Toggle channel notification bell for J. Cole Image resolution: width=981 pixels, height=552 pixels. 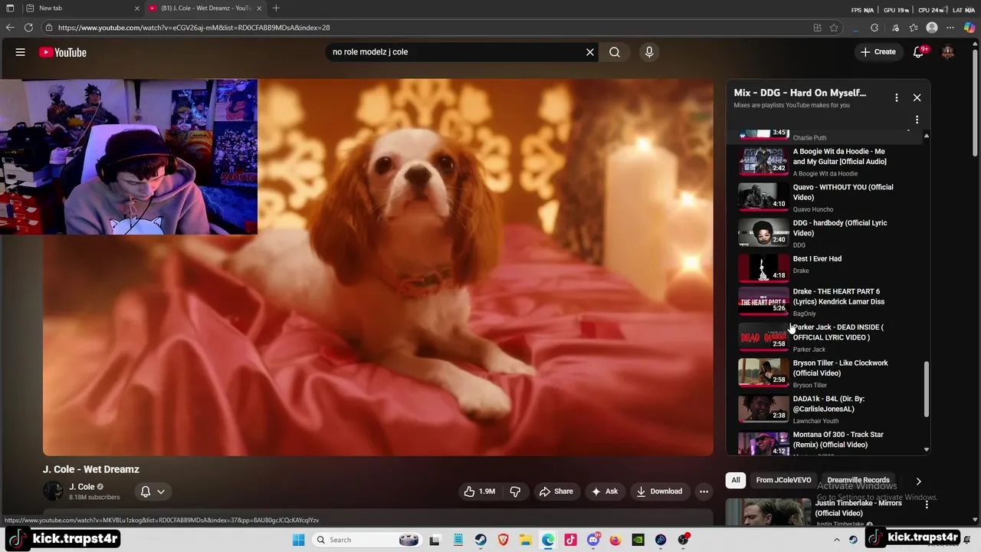pyautogui.click(x=146, y=491)
